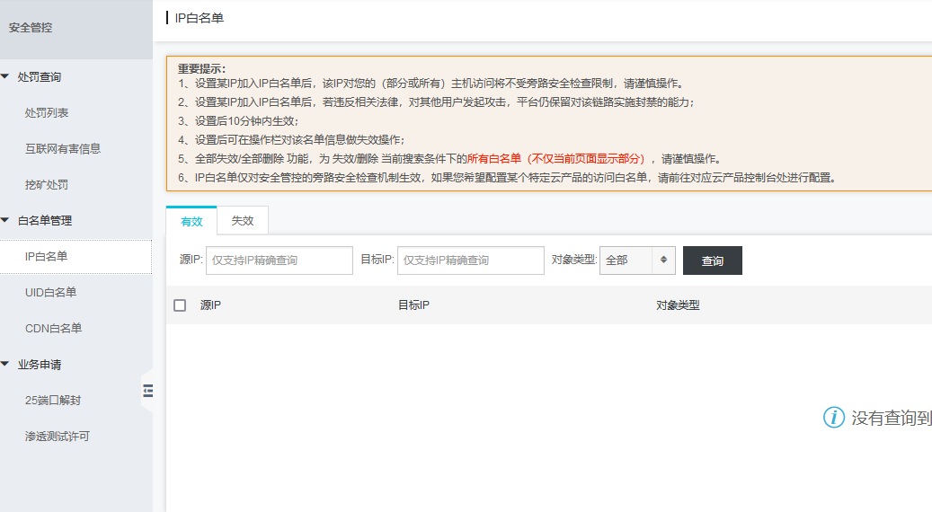Switch to the 失效 tab
Image resolution: width=932 pixels, height=512 pixels.
point(243,221)
